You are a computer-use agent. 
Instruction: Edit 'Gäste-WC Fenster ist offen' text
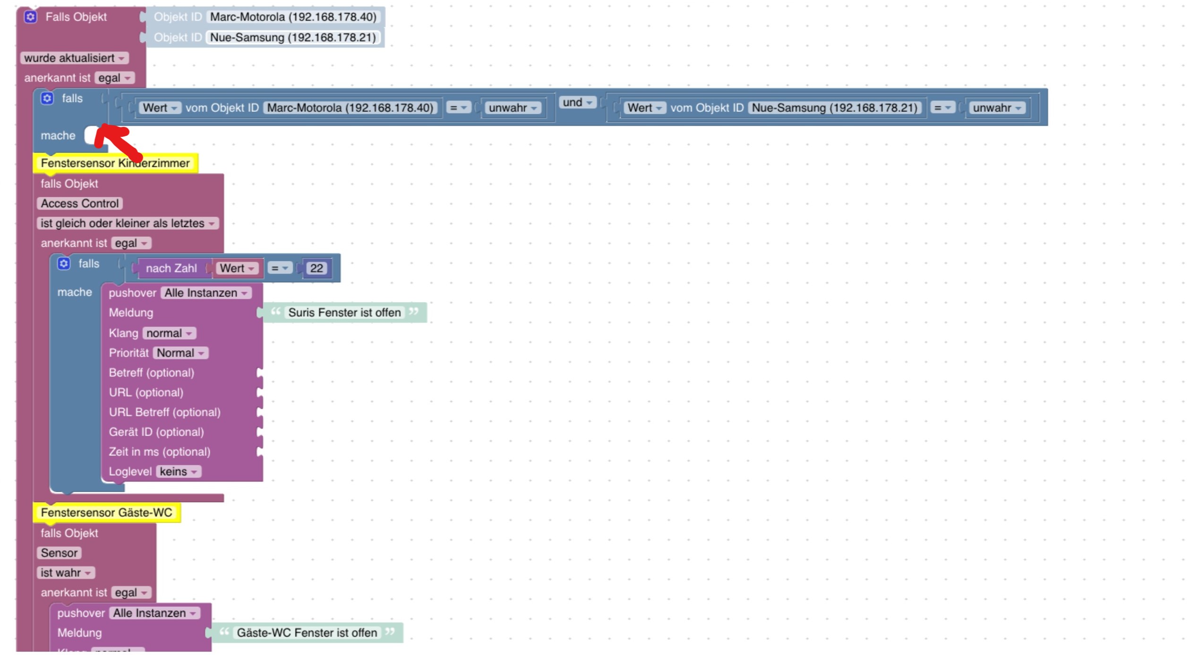307,633
